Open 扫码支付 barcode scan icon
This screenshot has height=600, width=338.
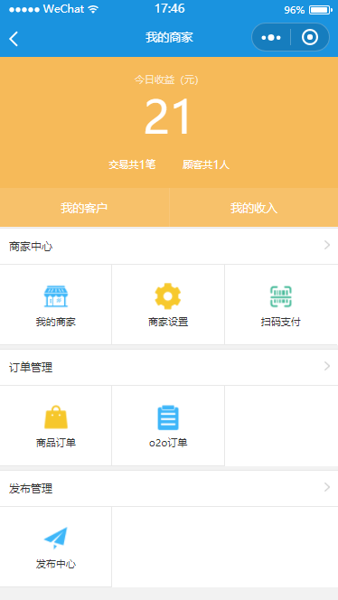[280, 296]
